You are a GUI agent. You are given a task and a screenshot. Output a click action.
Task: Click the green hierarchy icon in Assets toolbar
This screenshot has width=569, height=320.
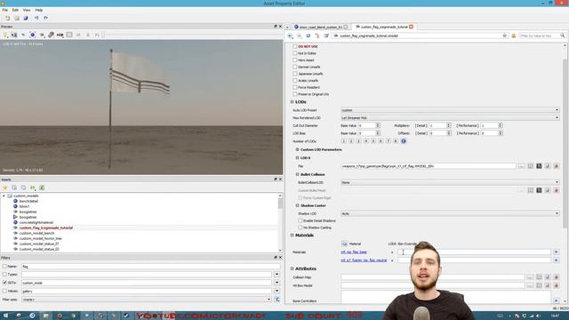click(x=33, y=188)
